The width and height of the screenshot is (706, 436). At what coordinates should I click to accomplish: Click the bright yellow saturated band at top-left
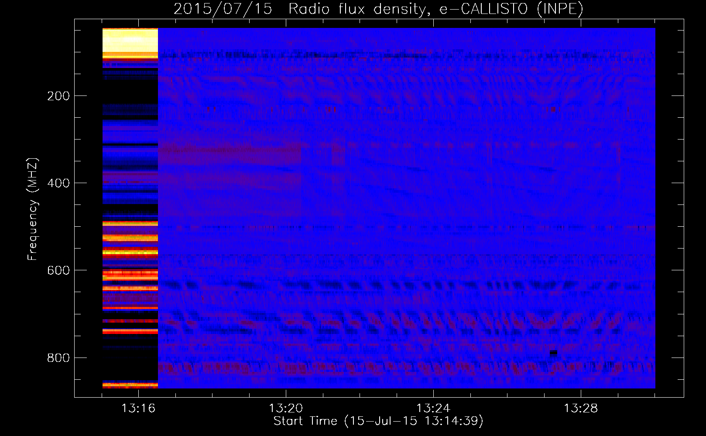(x=130, y=41)
